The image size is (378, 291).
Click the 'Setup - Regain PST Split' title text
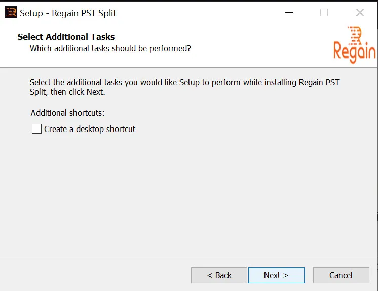click(x=68, y=13)
